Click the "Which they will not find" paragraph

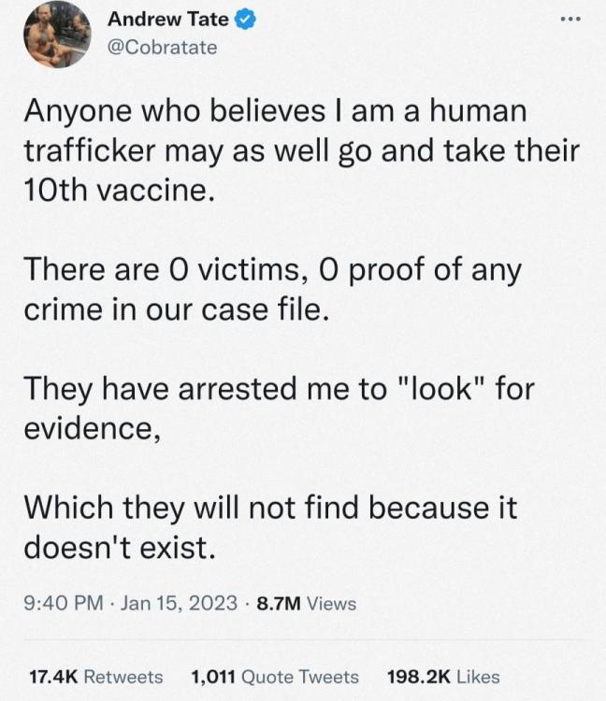coord(271,528)
